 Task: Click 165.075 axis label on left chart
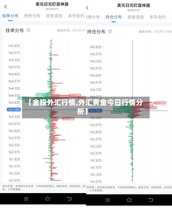pos(14,67)
